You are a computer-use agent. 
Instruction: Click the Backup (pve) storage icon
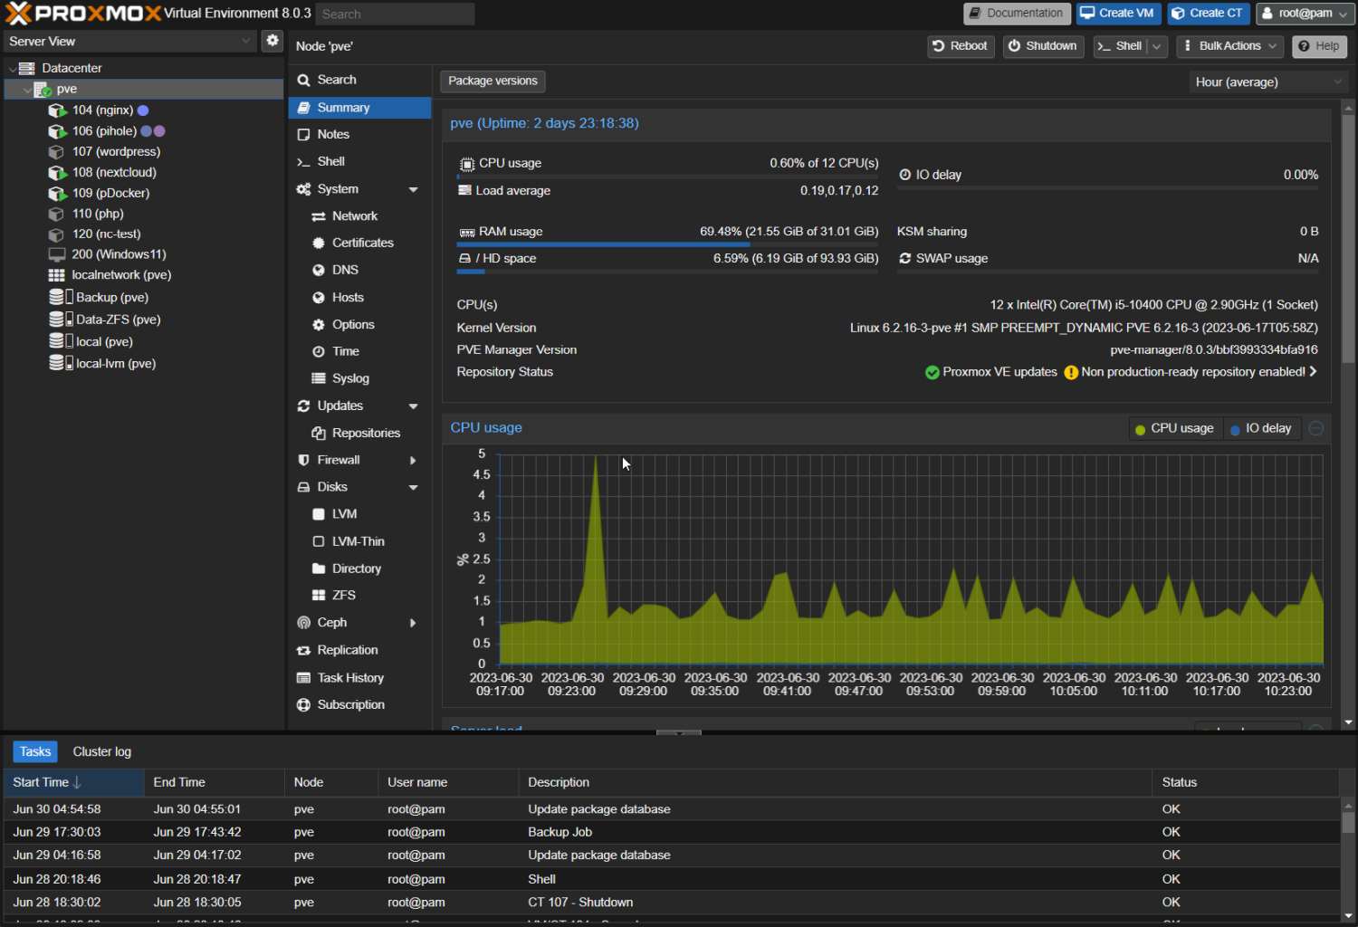pyautogui.click(x=60, y=297)
